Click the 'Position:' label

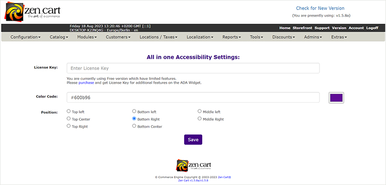(x=49, y=113)
